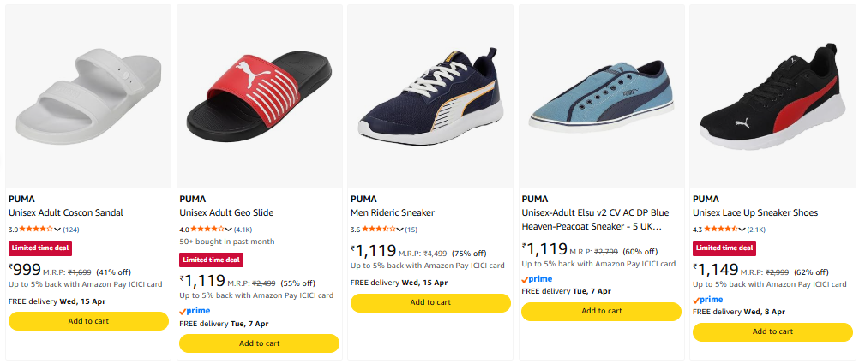Image resolution: width=859 pixels, height=364 pixels.
Task: Click star rating of Men Rideric Sneaker
Action: 378,230
